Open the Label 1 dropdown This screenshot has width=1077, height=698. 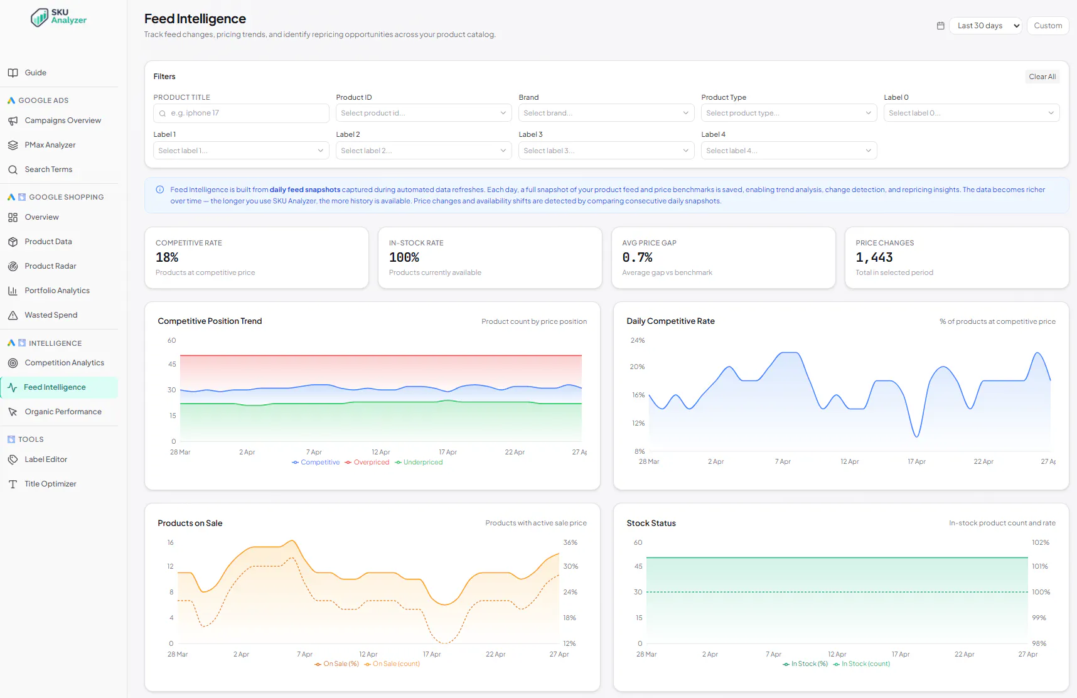click(x=241, y=151)
